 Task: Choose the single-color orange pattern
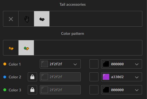pos(11,48)
